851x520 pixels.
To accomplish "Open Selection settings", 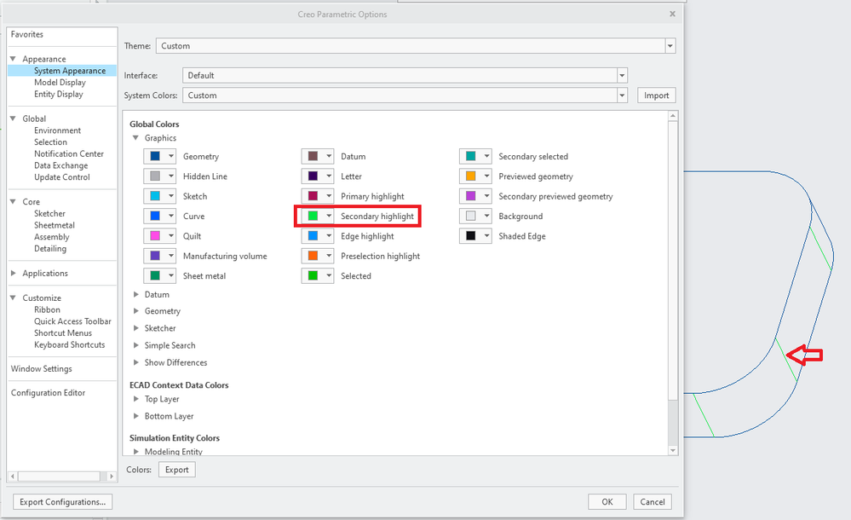I will [50, 142].
